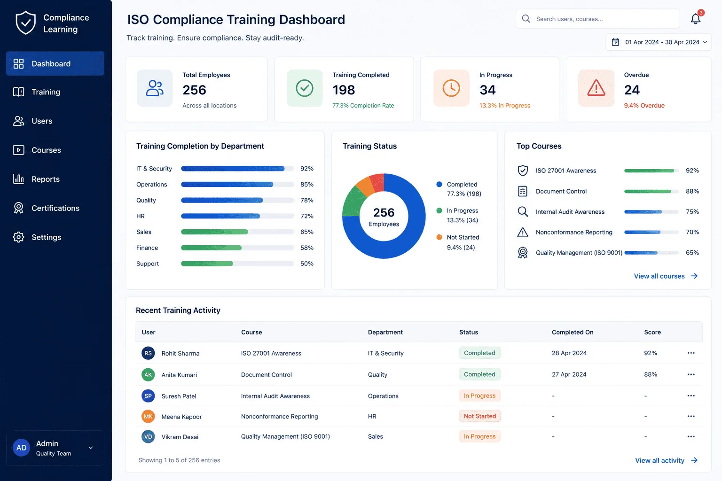The width and height of the screenshot is (722, 481).
Task: Go to Dashboard in the sidebar
Action: pos(55,63)
